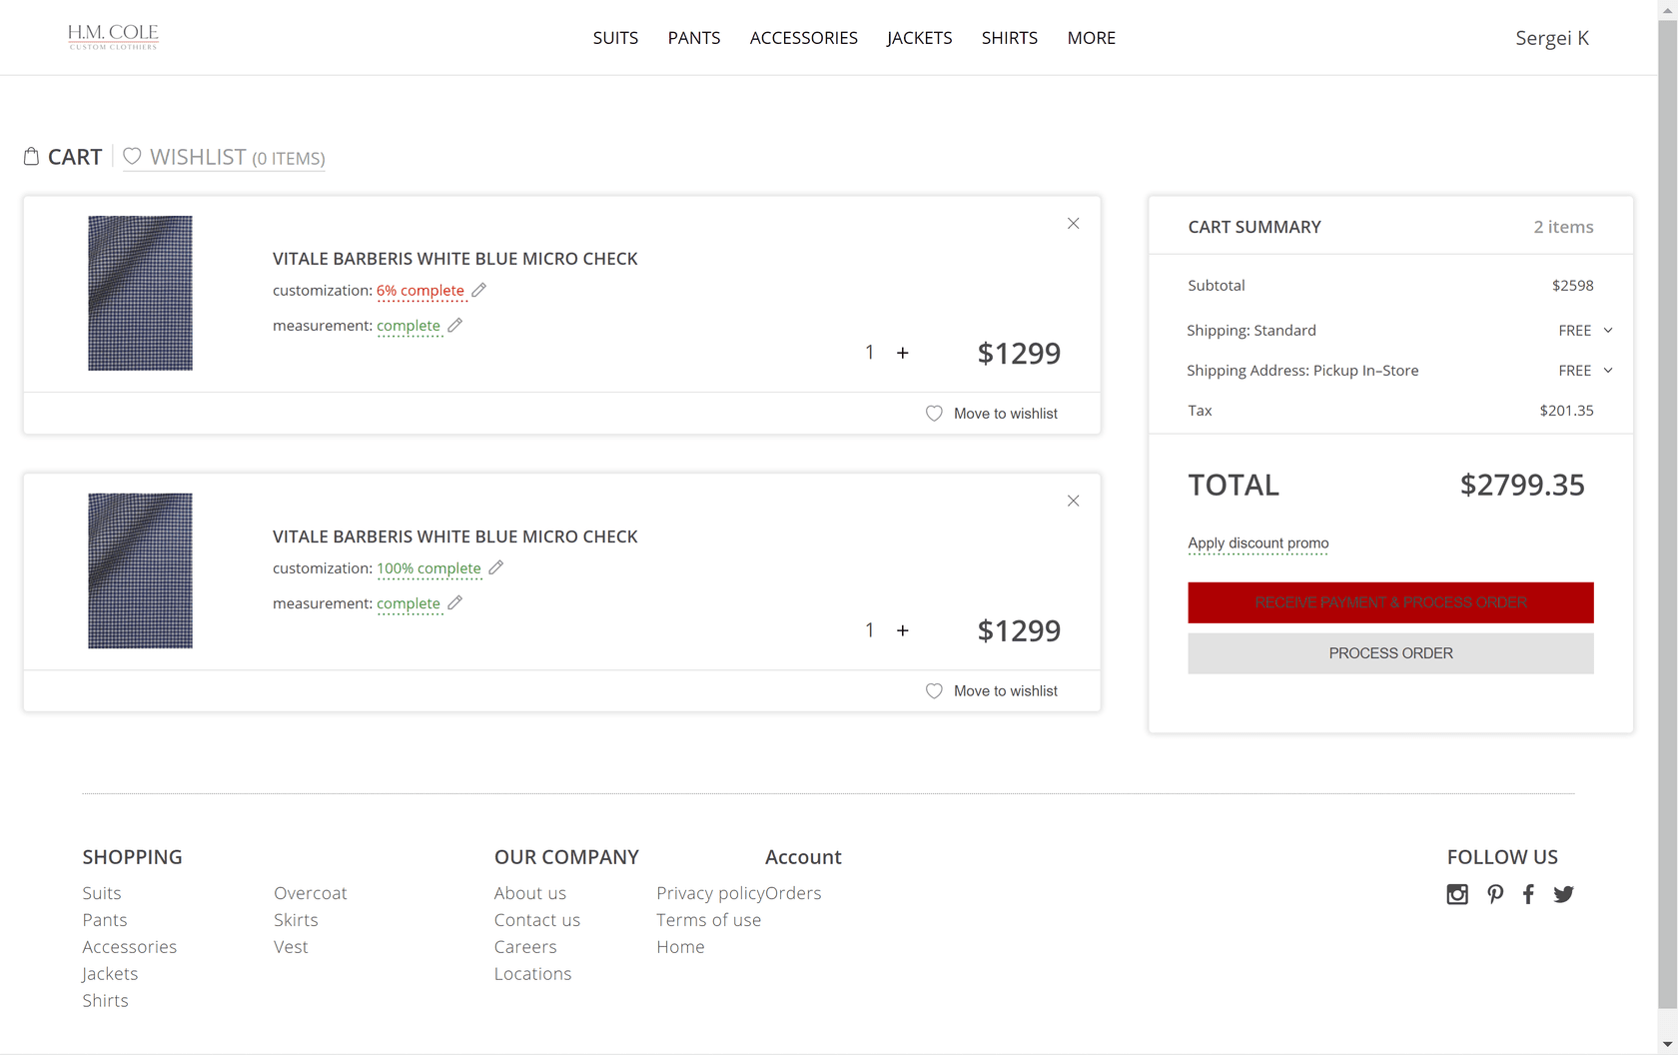Open Contact us footer link
Image resolution: width=1678 pixels, height=1055 pixels.
[537, 920]
